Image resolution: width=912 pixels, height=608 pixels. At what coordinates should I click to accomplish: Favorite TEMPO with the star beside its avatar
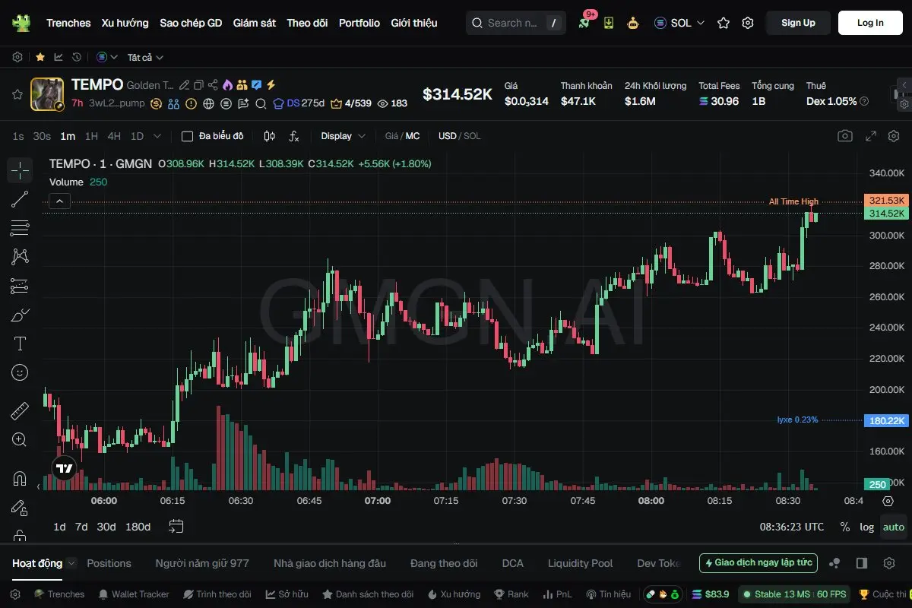[x=17, y=94]
